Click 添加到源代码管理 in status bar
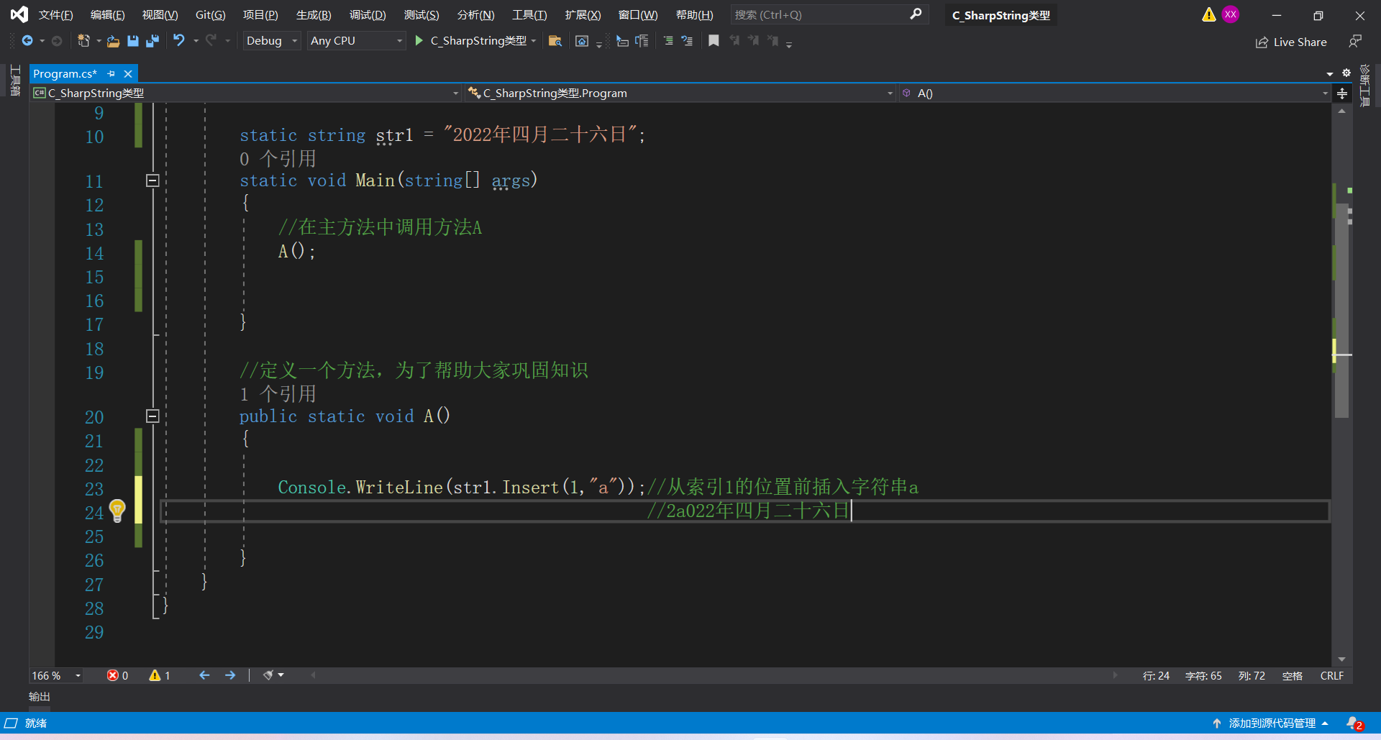Viewport: 1381px width, 740px height. tap(1272, 723)
